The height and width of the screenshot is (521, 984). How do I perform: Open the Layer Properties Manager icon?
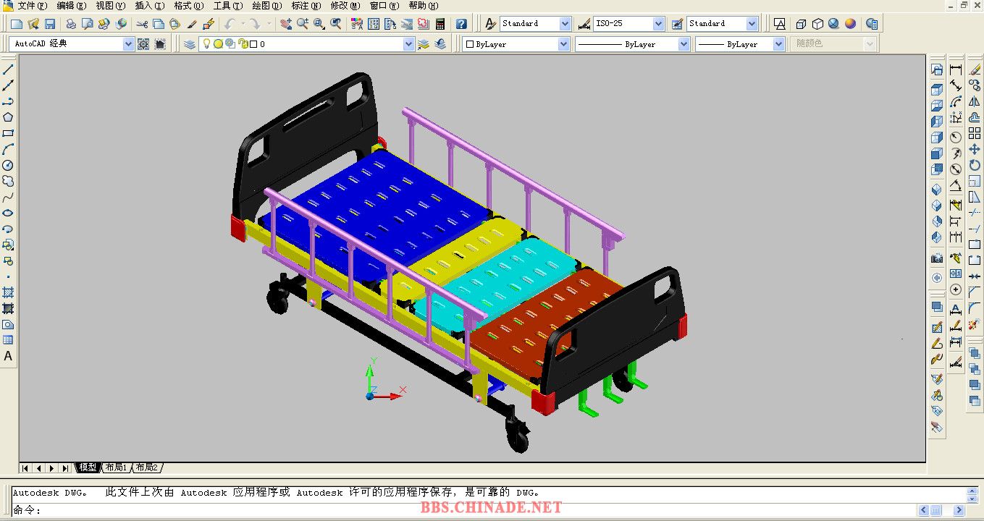click(190, 44)
